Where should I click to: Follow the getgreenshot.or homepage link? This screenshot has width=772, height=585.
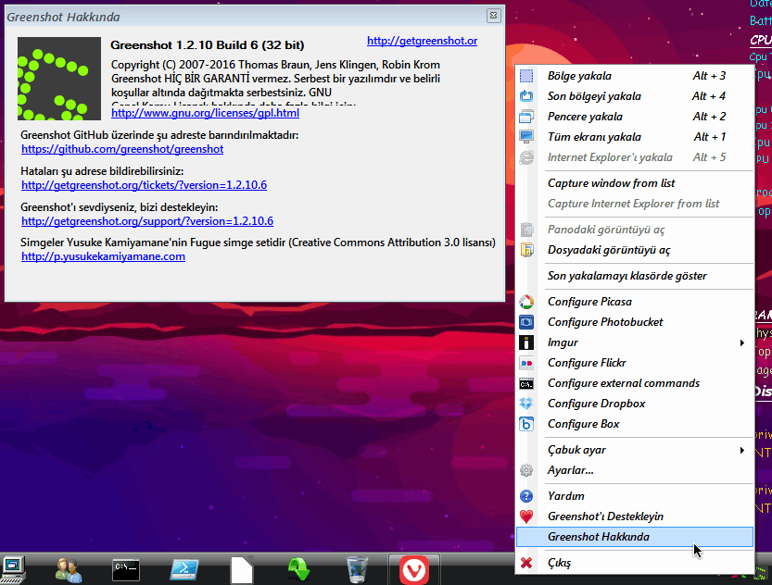[x=422, y=41]
